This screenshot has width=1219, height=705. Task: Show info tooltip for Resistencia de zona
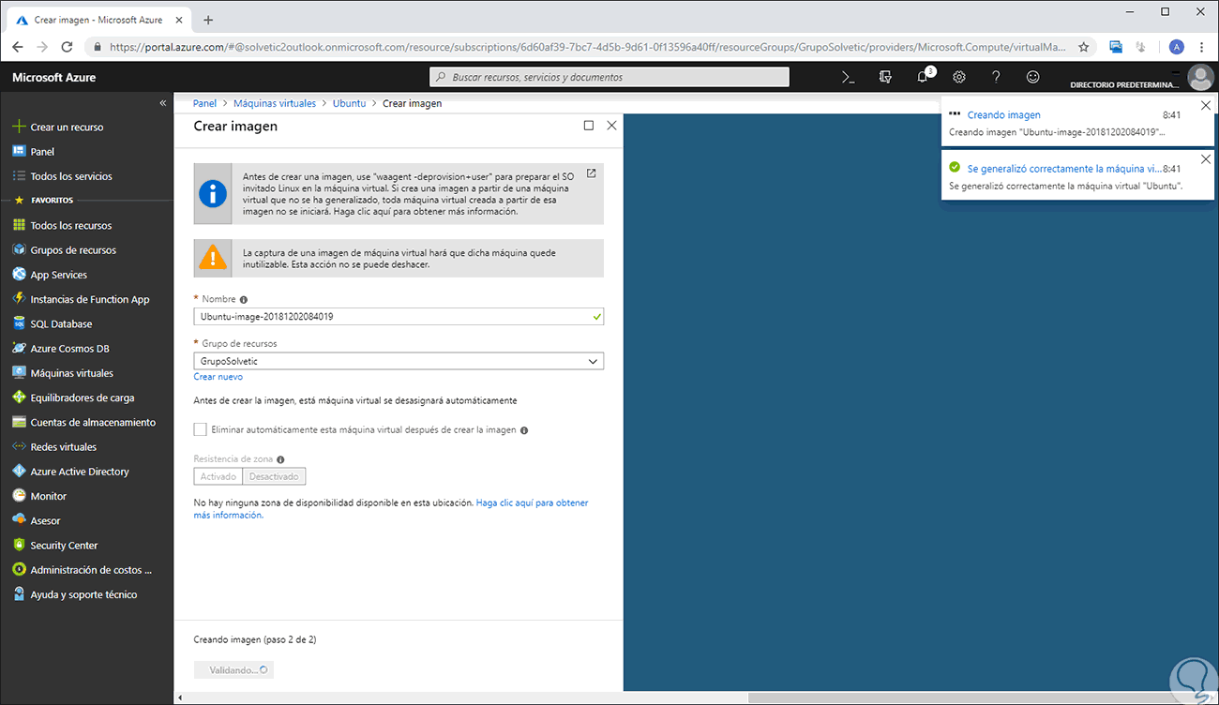[x=280, y=460]
